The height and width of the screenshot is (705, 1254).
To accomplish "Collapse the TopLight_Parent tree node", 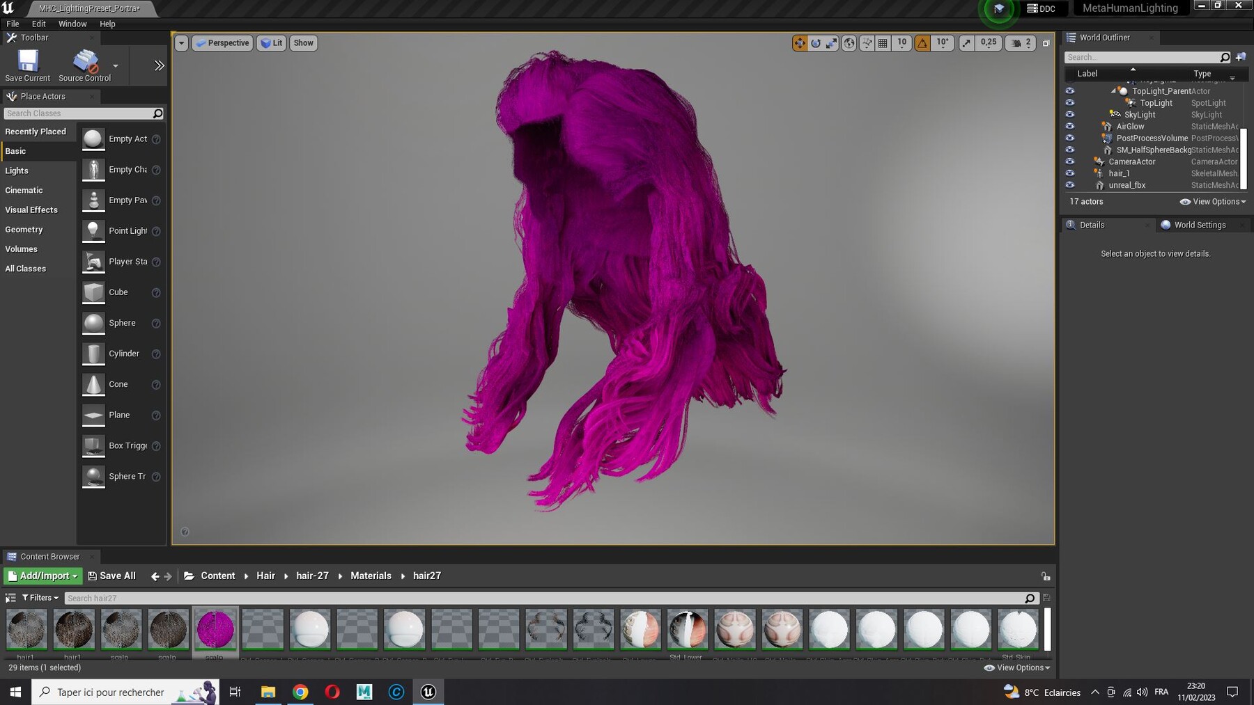I will 1113,91.
